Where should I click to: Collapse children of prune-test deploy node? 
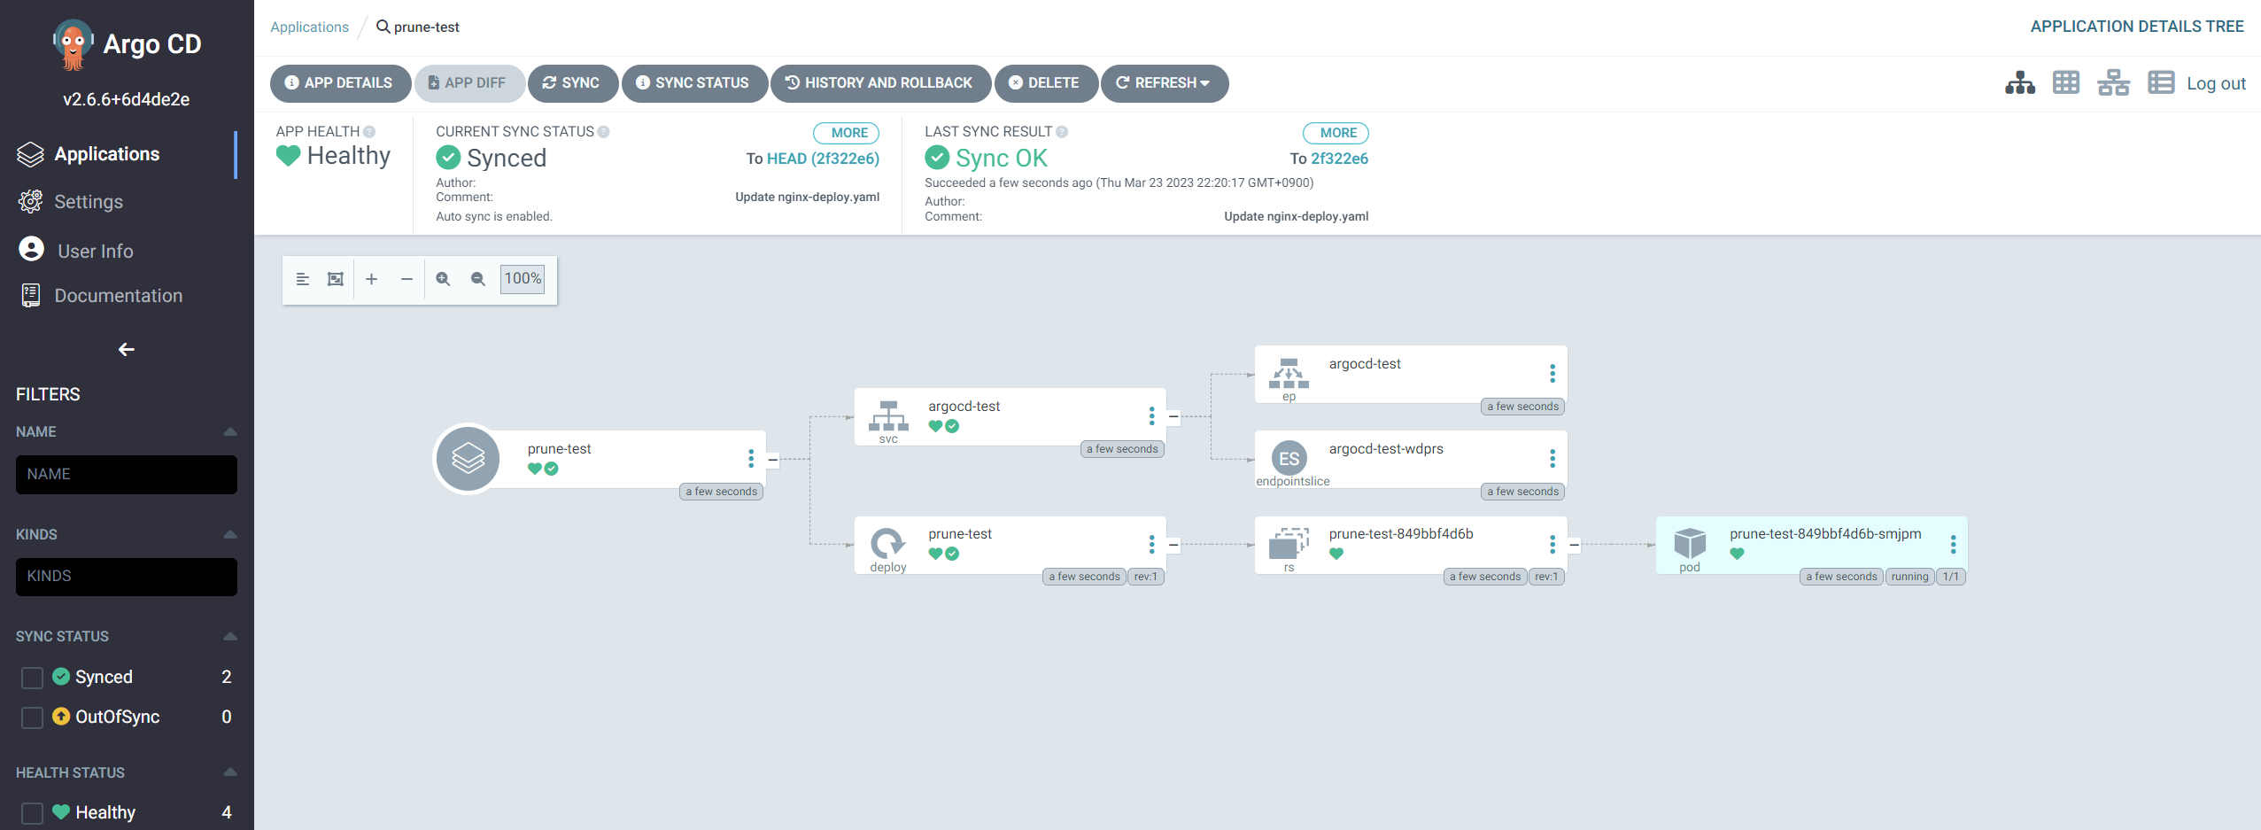[x=1173, y=545]
